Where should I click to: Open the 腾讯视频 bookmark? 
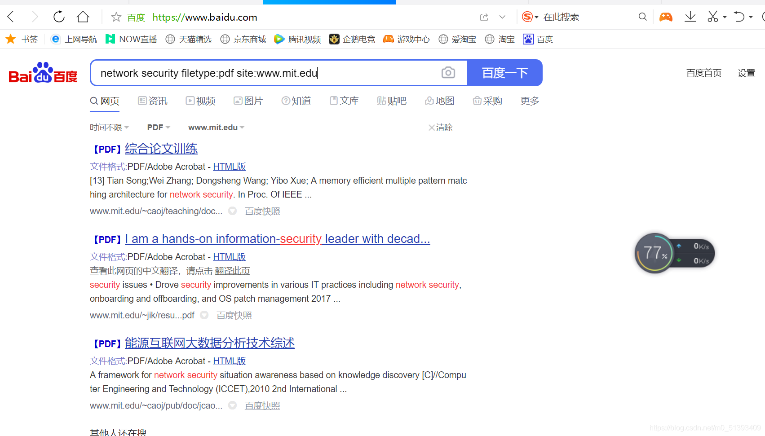click(297, 40)
